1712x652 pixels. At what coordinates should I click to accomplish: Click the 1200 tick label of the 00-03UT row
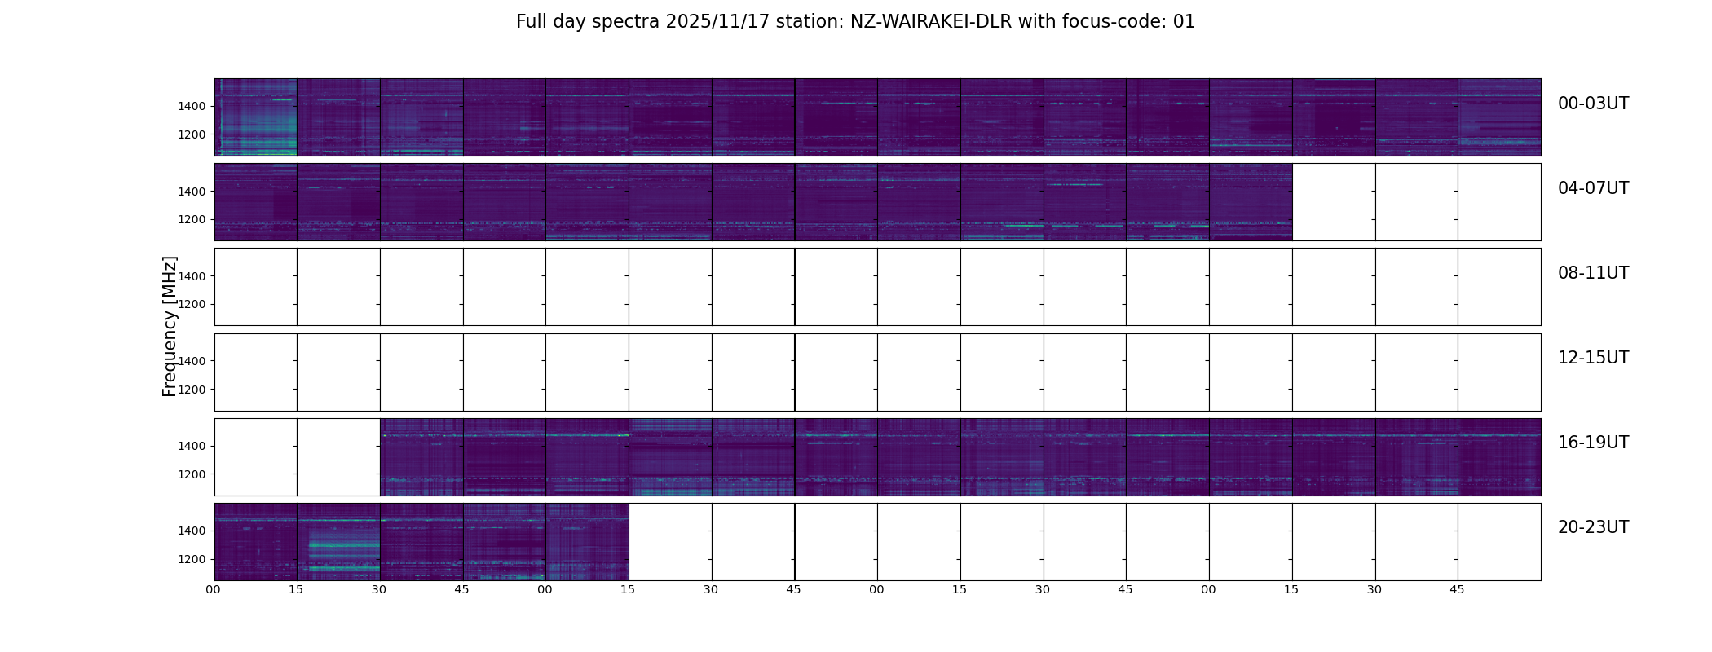192,134
